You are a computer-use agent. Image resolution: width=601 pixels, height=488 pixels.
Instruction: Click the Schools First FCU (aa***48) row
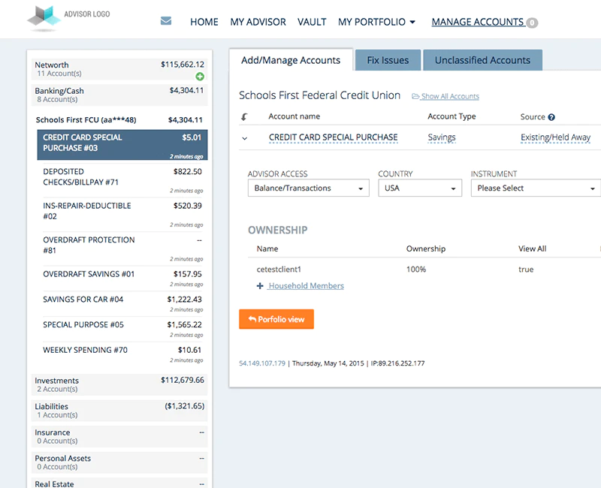[119, 120]
